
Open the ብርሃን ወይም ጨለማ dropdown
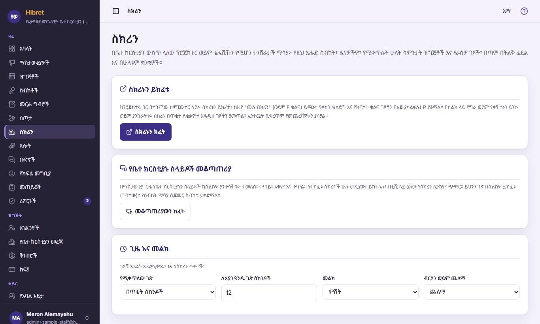pos(472,292)
